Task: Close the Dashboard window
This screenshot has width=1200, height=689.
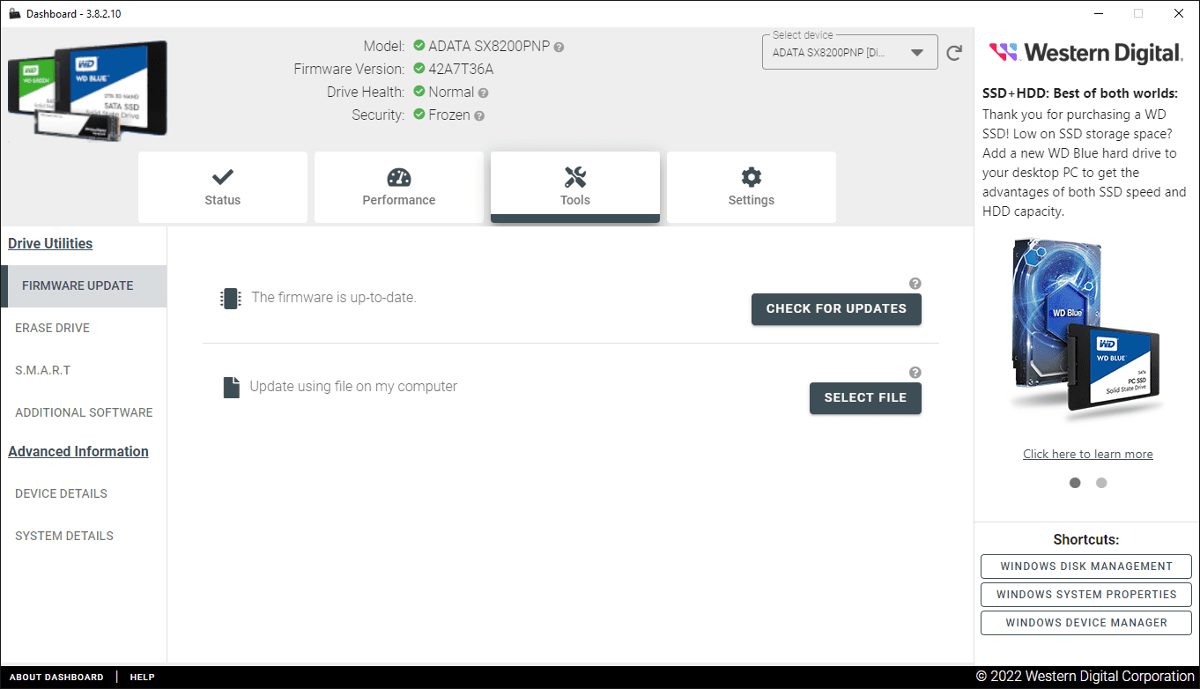Action: (1179, 13)
